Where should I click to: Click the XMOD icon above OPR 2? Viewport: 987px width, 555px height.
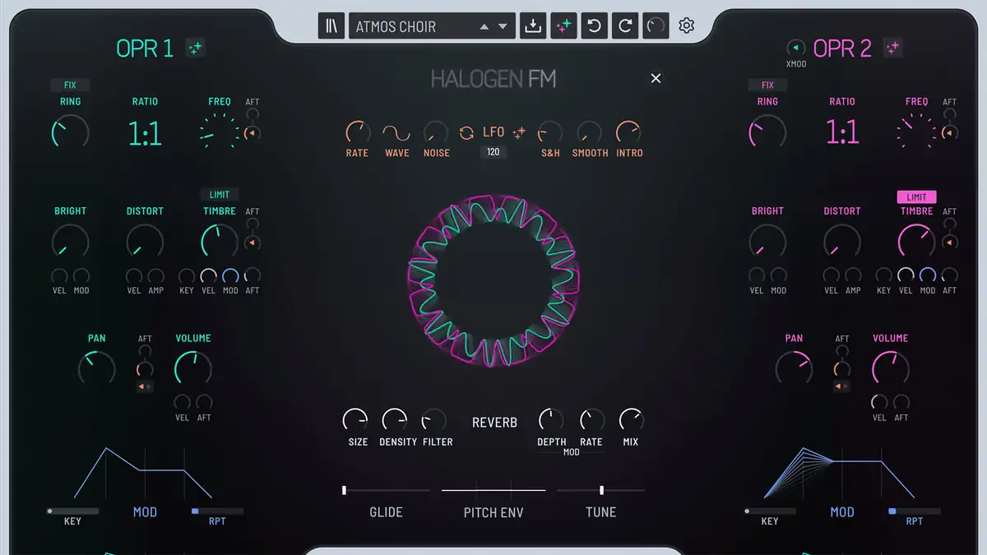point(795,48)
